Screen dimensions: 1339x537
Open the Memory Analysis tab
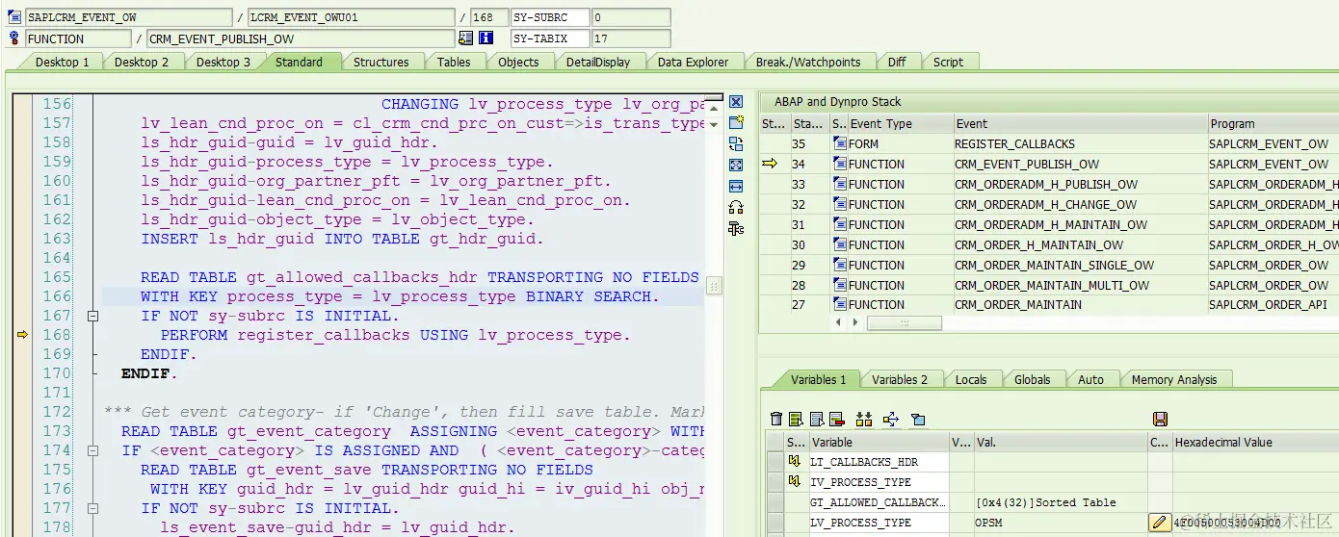(1173, 379)
